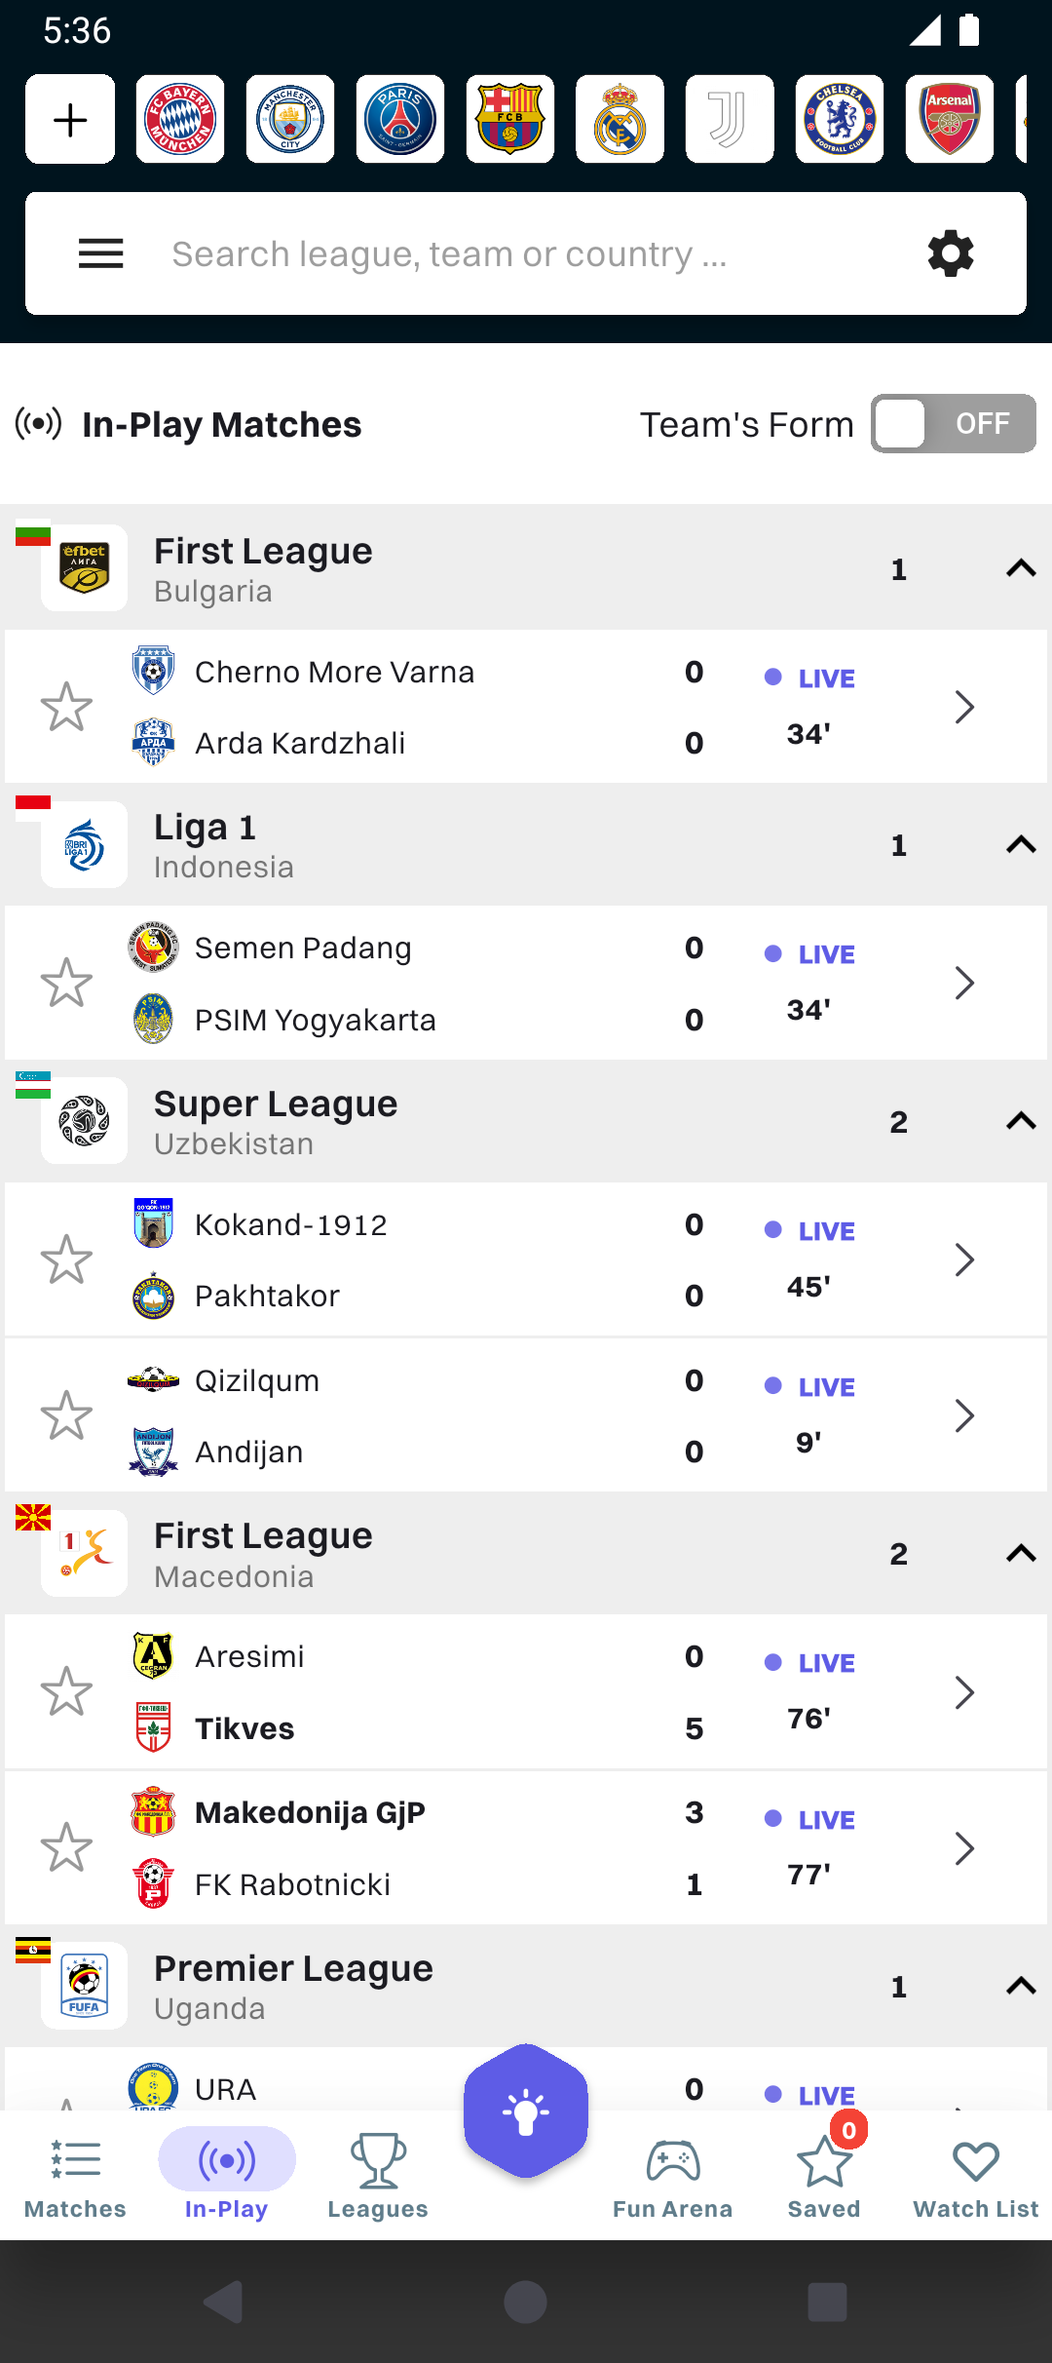Star the Cherno More Varna match
Viewport: 1052px width, 2363px height.
(x=66, y=707)
